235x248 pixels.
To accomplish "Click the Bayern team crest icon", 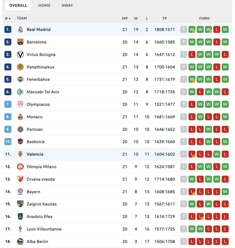I will [20, 192].
